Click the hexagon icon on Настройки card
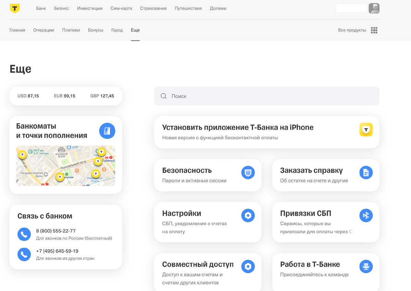The image size is (411, 291). (x=248, y=215)
